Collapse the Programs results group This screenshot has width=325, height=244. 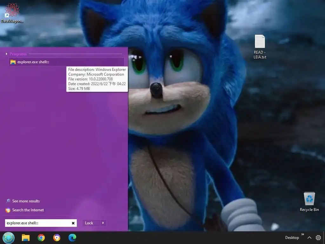[6, 54]
